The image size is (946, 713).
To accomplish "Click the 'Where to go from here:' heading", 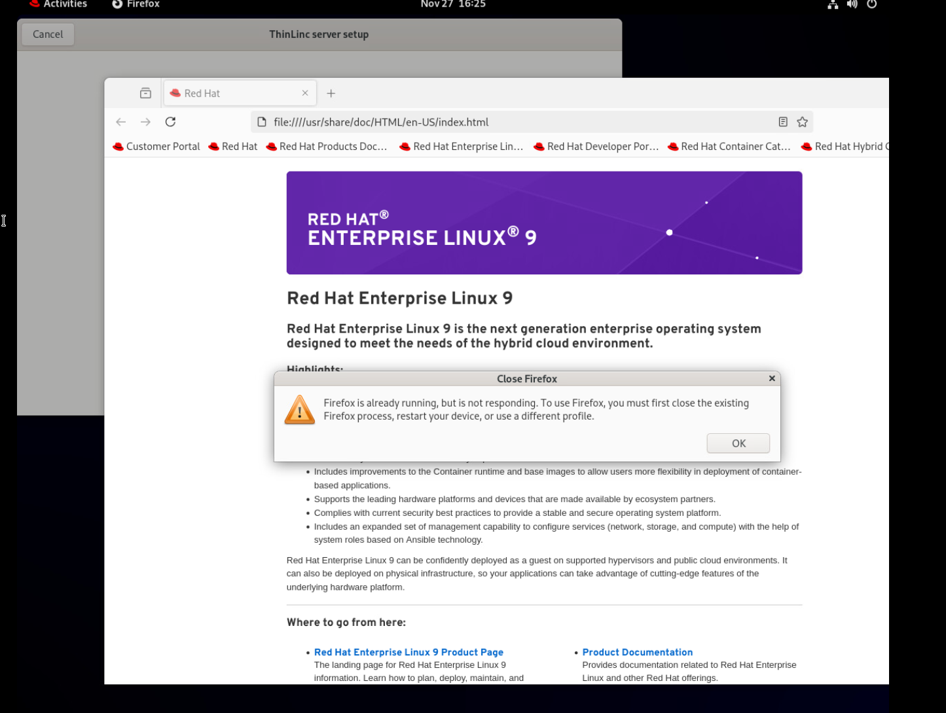I will click(346, 622).
